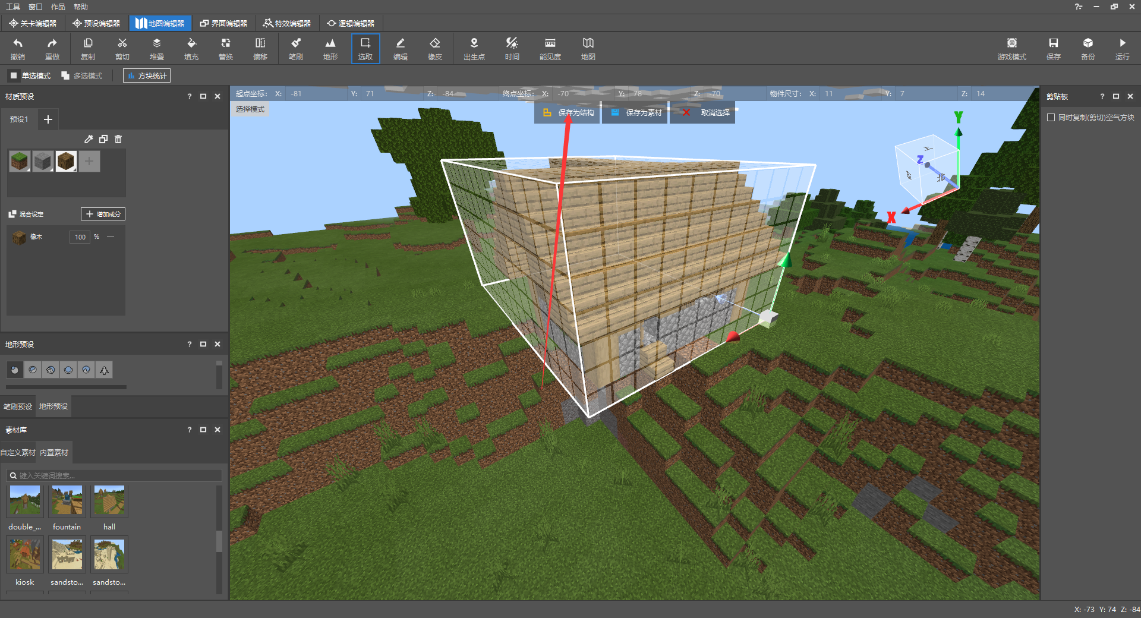Choose the Edit (编辑) pencil tool
Screen dimensions: 1141x618
(401, 49)
